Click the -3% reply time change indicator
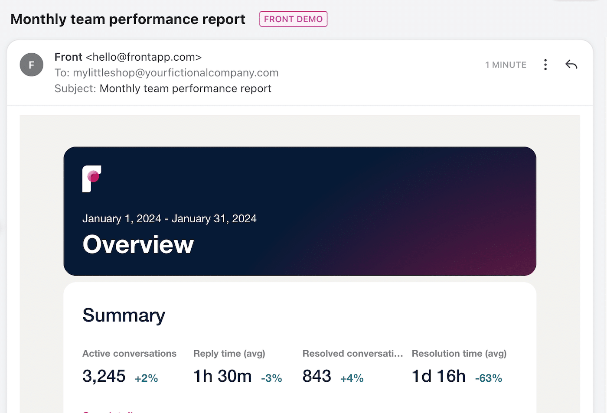This screenshot has height=413, width=607. [271, 378]
